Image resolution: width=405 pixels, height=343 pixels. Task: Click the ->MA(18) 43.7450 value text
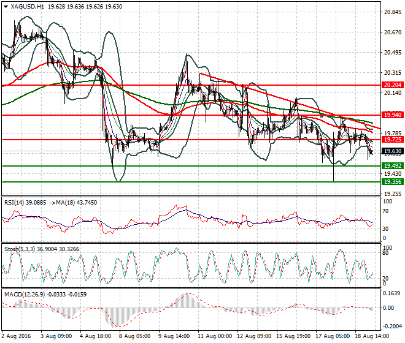pyautogui.click(x=73, y=203)
